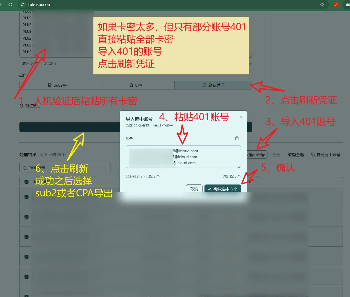Toggle the select-all checkbox in table header
350x297 pixels.
tap(26, 182)
